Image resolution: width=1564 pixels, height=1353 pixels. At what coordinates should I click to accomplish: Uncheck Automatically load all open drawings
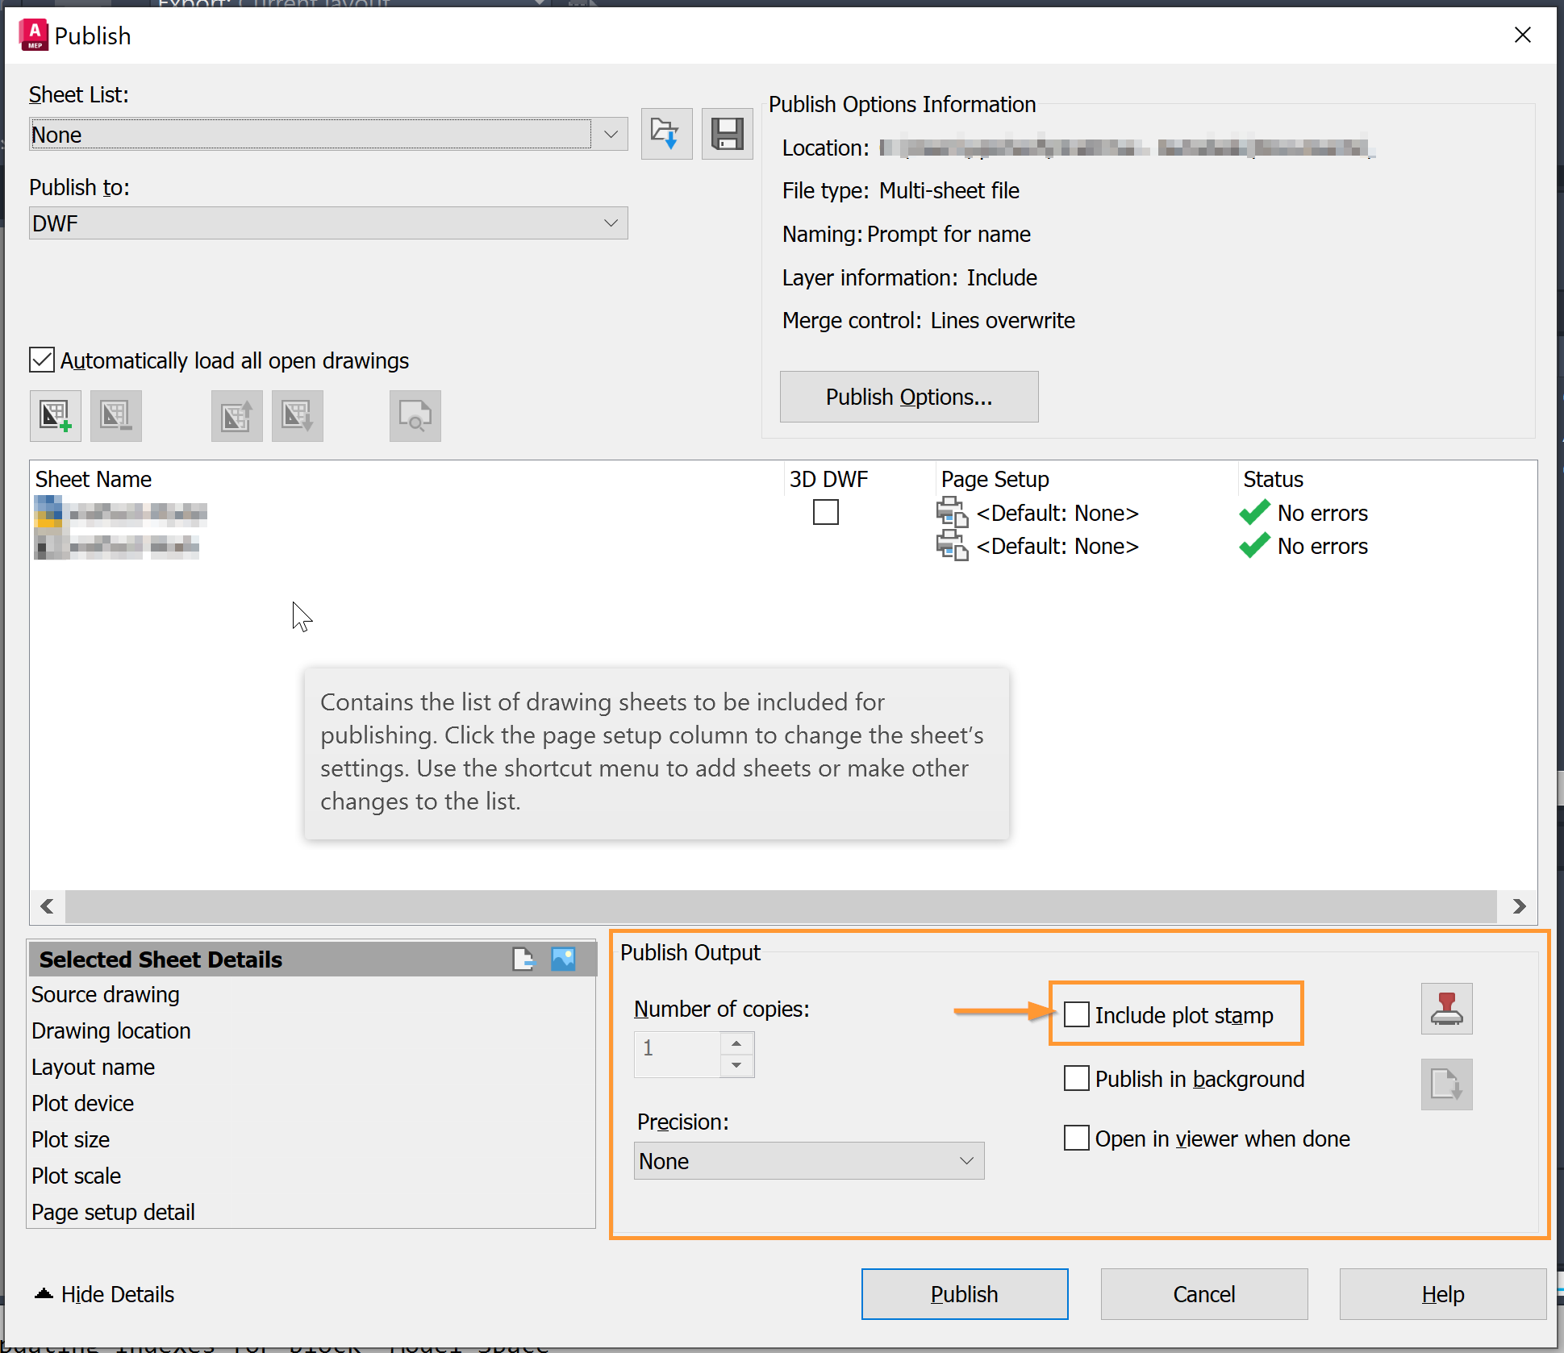pos(42,360)
